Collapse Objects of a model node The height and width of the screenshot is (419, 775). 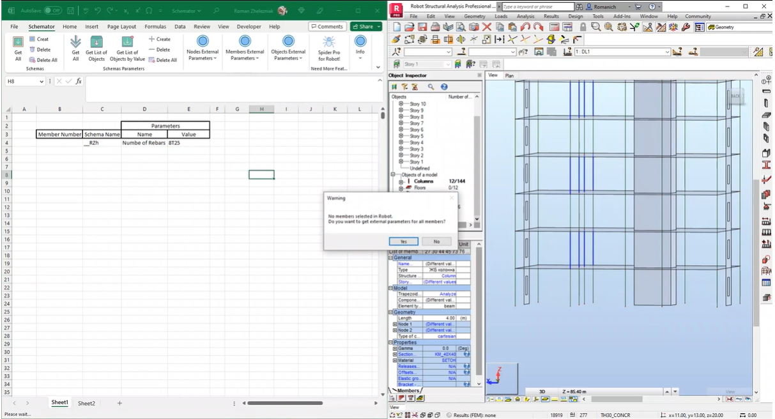393,174
